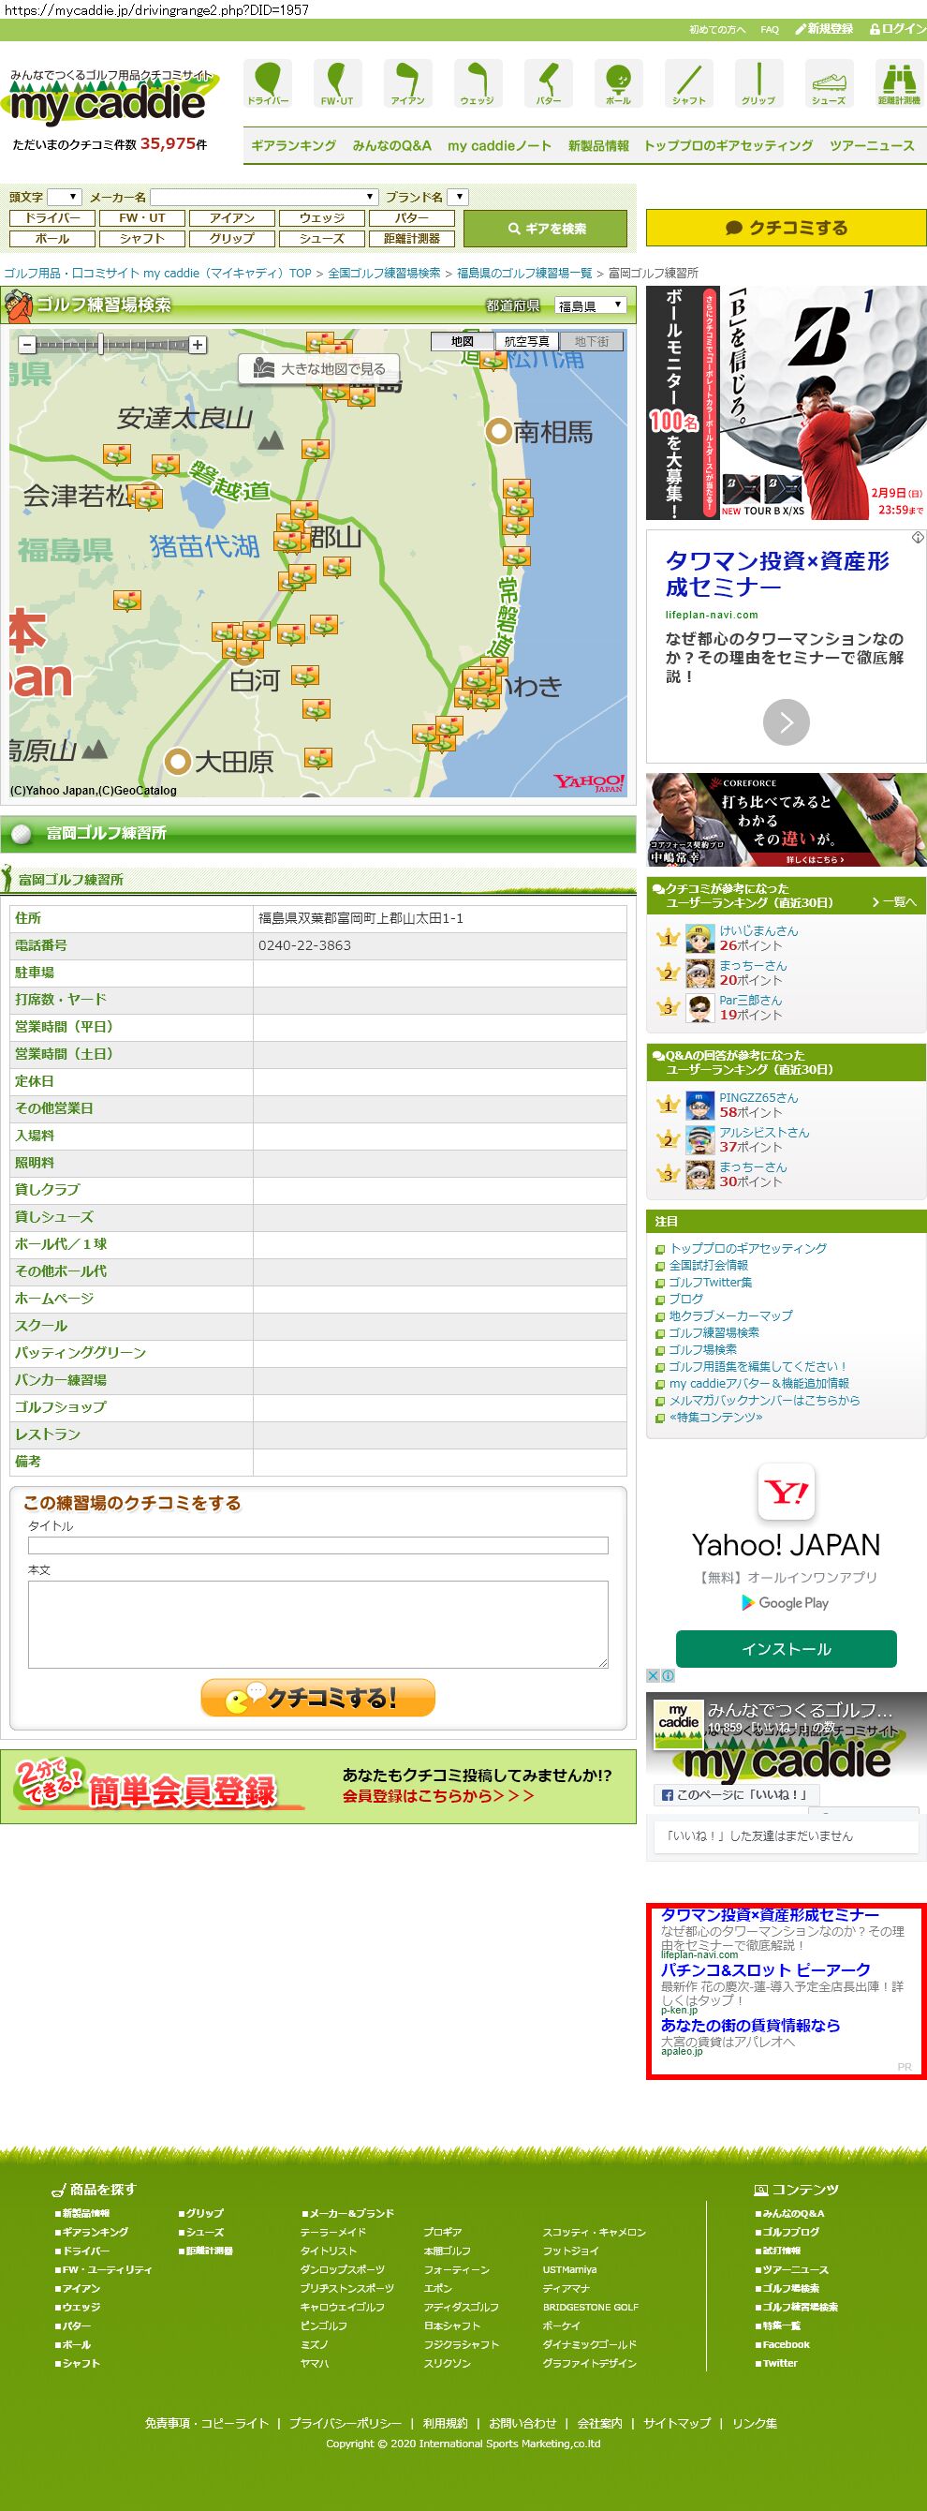
Task: Click the インストール button in Yahoo ad
Action: [x=786, y=1648]
